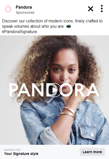The height and width of the screenshot is (159, 109).
Task: Open the Pandora advertiser name link
Action: click(24, 7)
